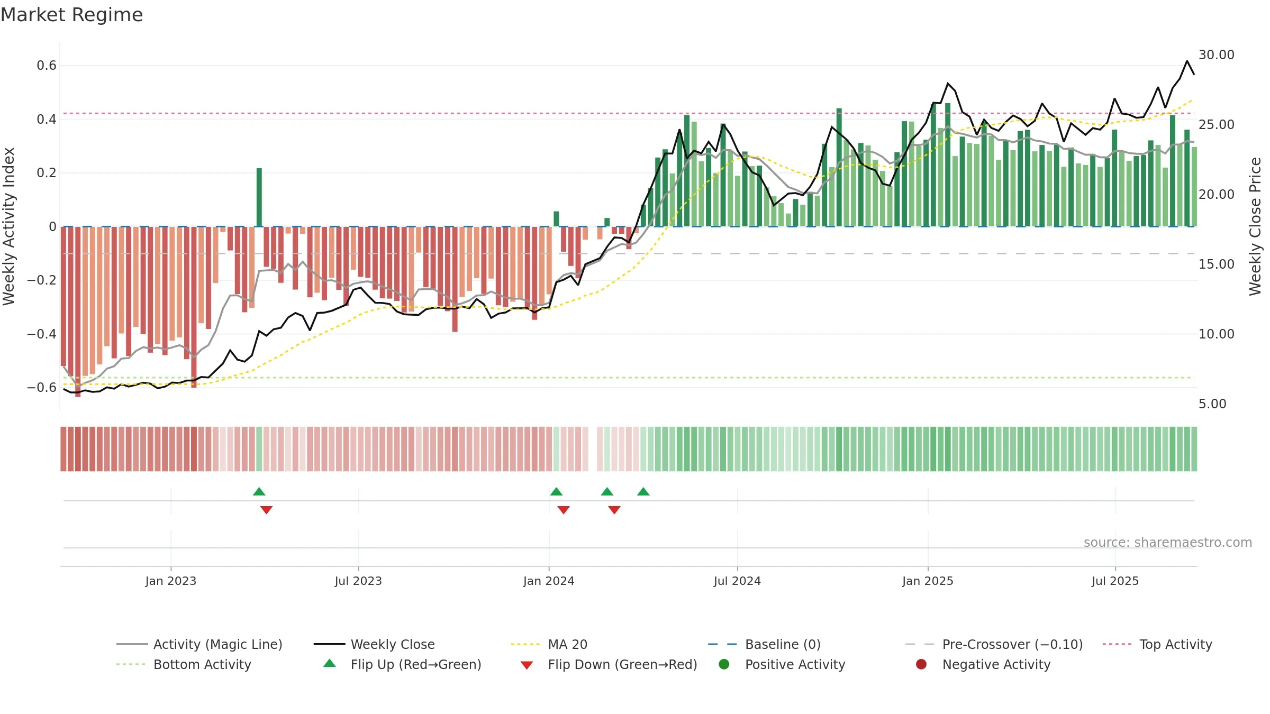Click the Jan 2023 x-axis label
Viewport: 1270px width, 714px height.
[x=171, y=581]
